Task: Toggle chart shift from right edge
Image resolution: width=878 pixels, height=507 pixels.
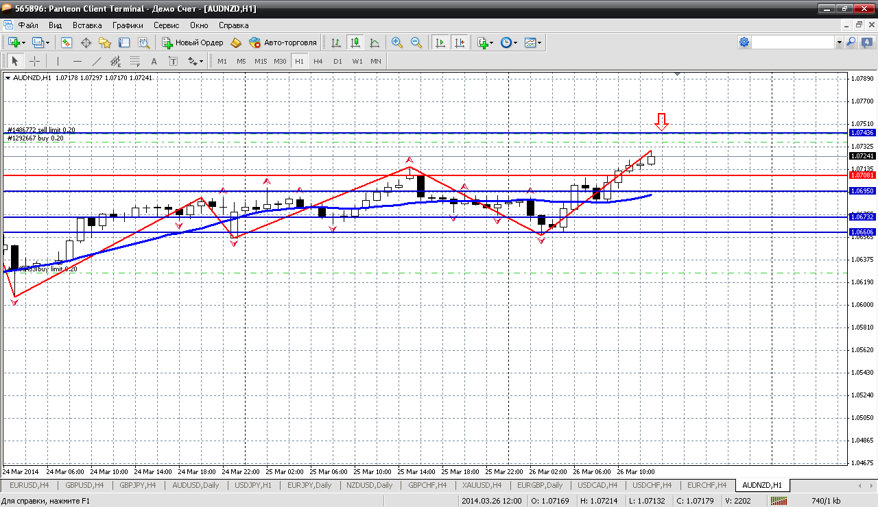Action: tap(459, 42)
